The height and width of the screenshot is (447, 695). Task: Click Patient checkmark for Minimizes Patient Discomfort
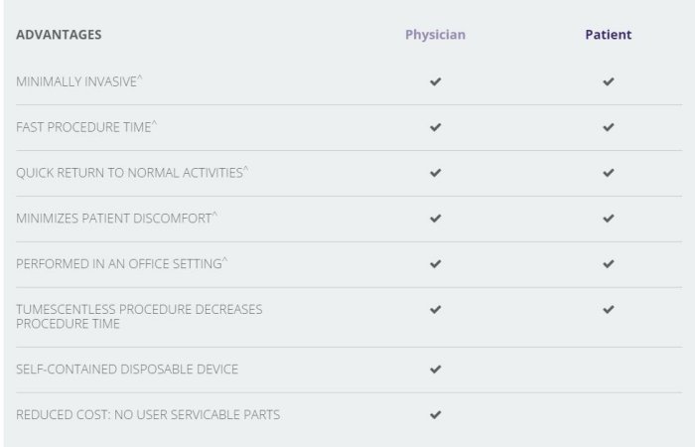click(609, 219)
